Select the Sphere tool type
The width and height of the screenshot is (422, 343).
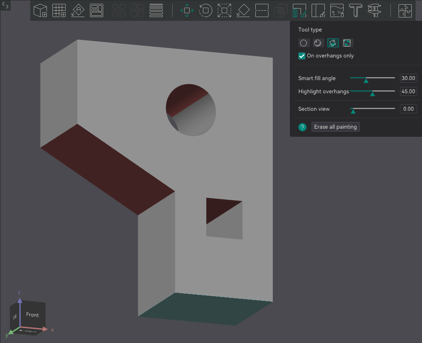click(318, 43)
